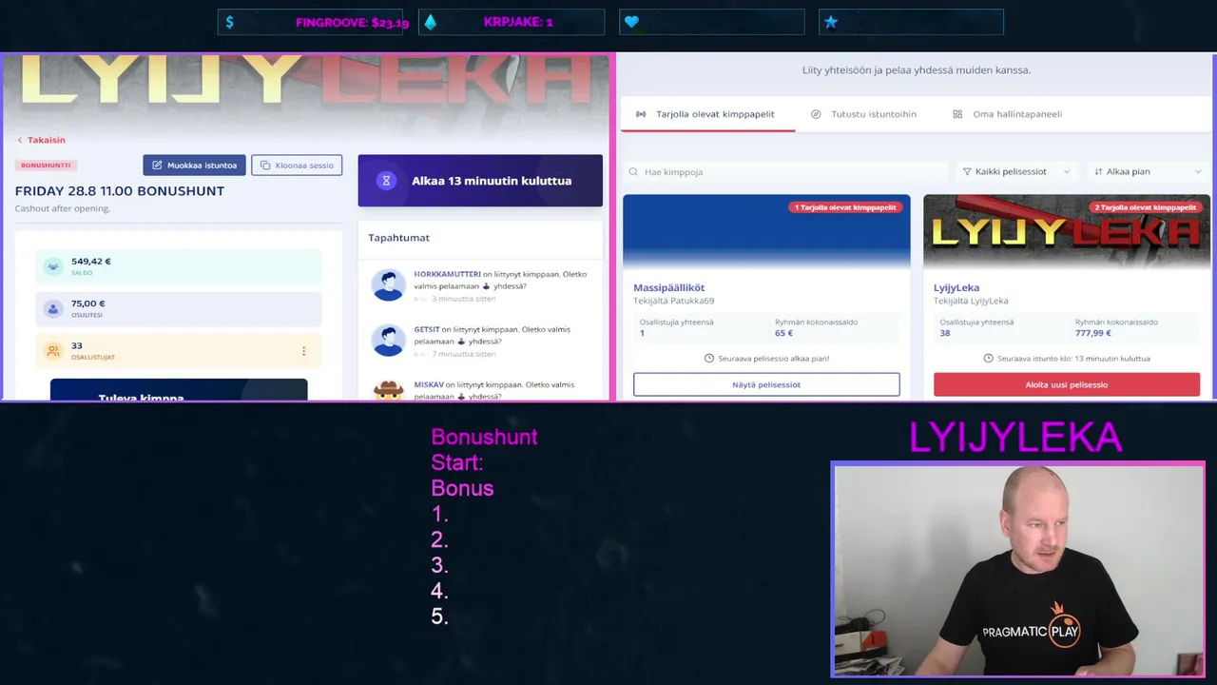Open the GETSIT username link
Screen dimensions: 1217x685
pos(427,329)
